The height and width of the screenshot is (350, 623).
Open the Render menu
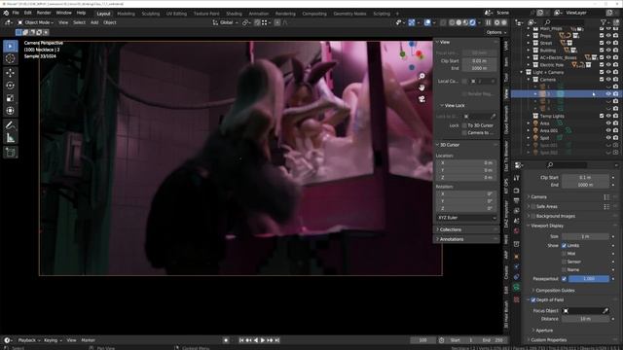[44, 13]
